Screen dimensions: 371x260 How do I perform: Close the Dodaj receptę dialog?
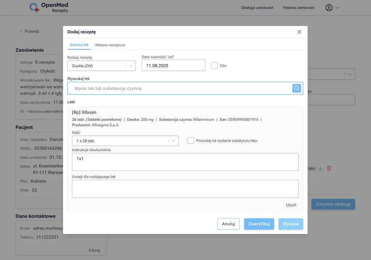tap(299, 32)
